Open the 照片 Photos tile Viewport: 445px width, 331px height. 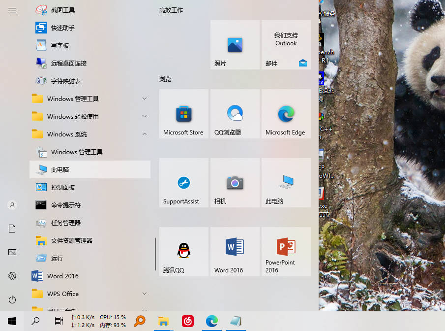pyautogui.click(x=235, y=44)
